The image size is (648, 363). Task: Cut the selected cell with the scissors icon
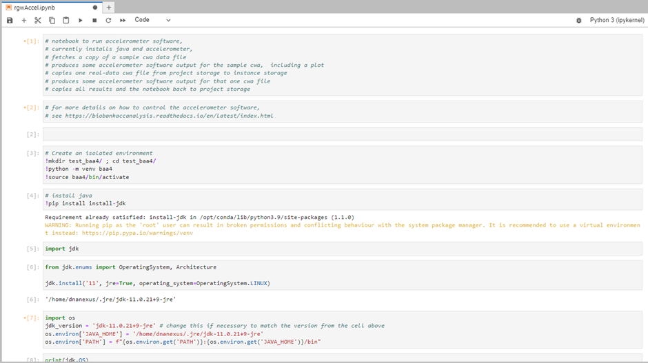(38, 20)
